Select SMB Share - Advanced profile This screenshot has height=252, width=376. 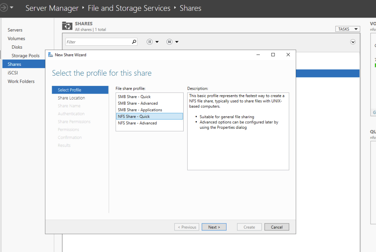(138, 103)
